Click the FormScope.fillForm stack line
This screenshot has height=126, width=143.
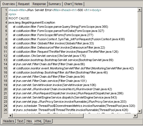coord(53,35)
